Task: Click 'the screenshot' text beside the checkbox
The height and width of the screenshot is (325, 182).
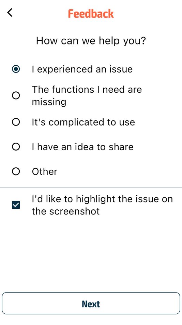Action: coord(66,211)
